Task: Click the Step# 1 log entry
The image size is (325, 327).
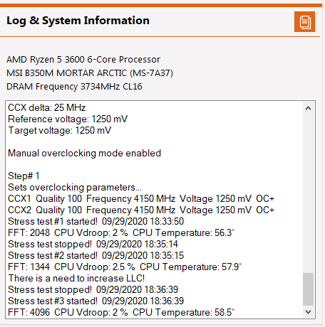Action: click(24, 176)
